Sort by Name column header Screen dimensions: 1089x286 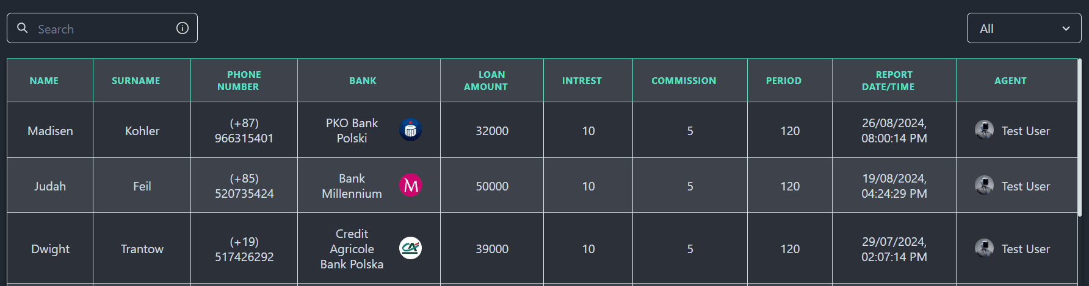[x=44, y=80]
